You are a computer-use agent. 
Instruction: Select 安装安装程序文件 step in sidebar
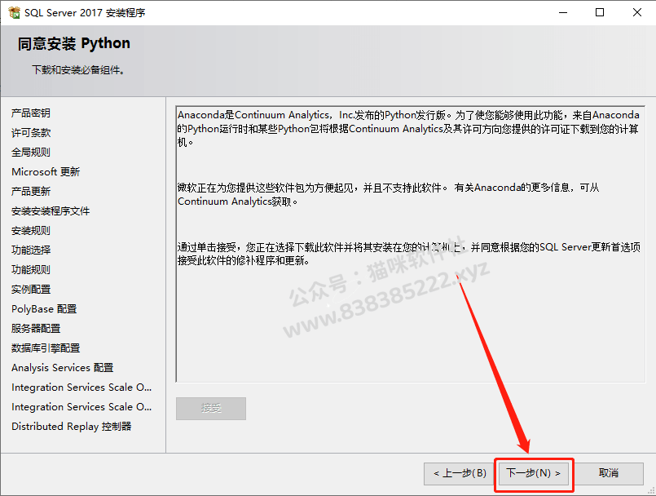click(51, 211)
